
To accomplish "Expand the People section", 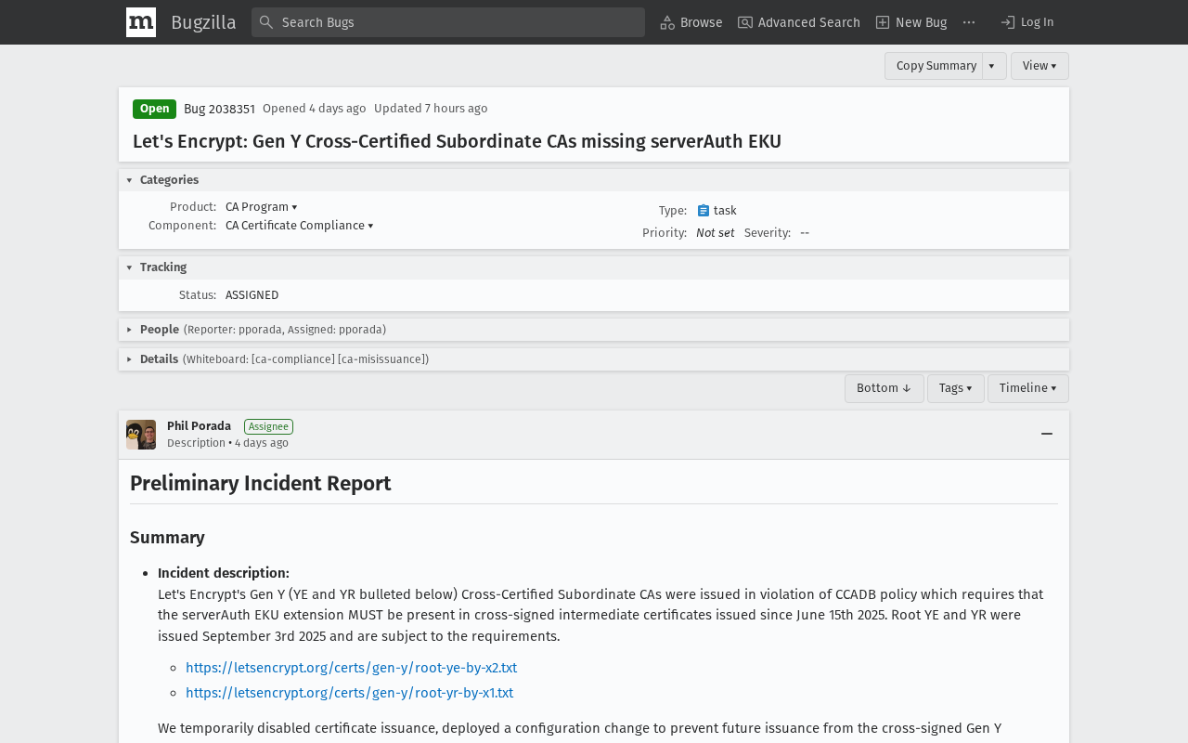I will [x=129, y=330].
